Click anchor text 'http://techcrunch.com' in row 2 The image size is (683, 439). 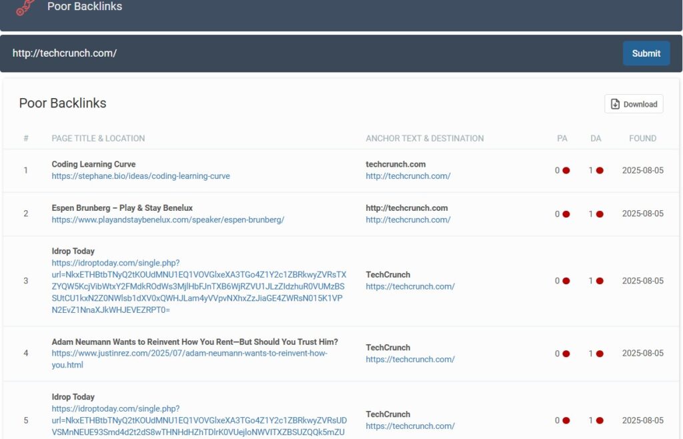click(x=406, y=207)
